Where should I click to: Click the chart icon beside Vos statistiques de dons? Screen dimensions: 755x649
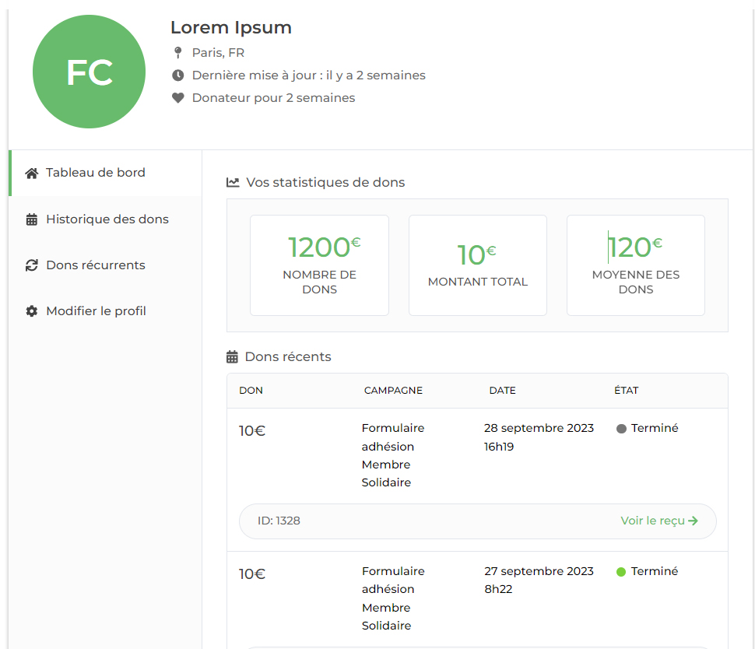233,182
